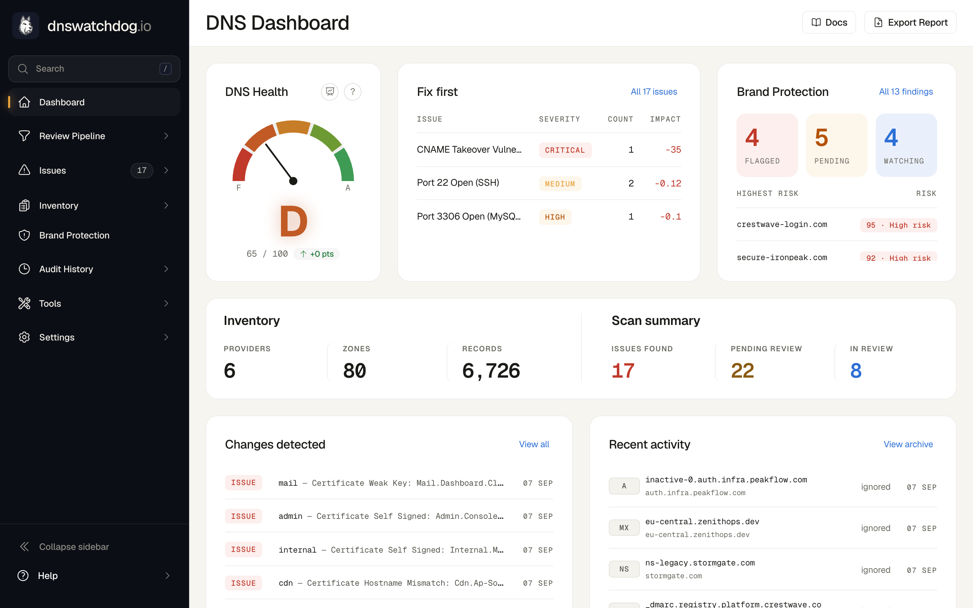This screenshot has height=608, width=973.
Task: Open the Issues badge showing 17
Action: click(142, 170)
